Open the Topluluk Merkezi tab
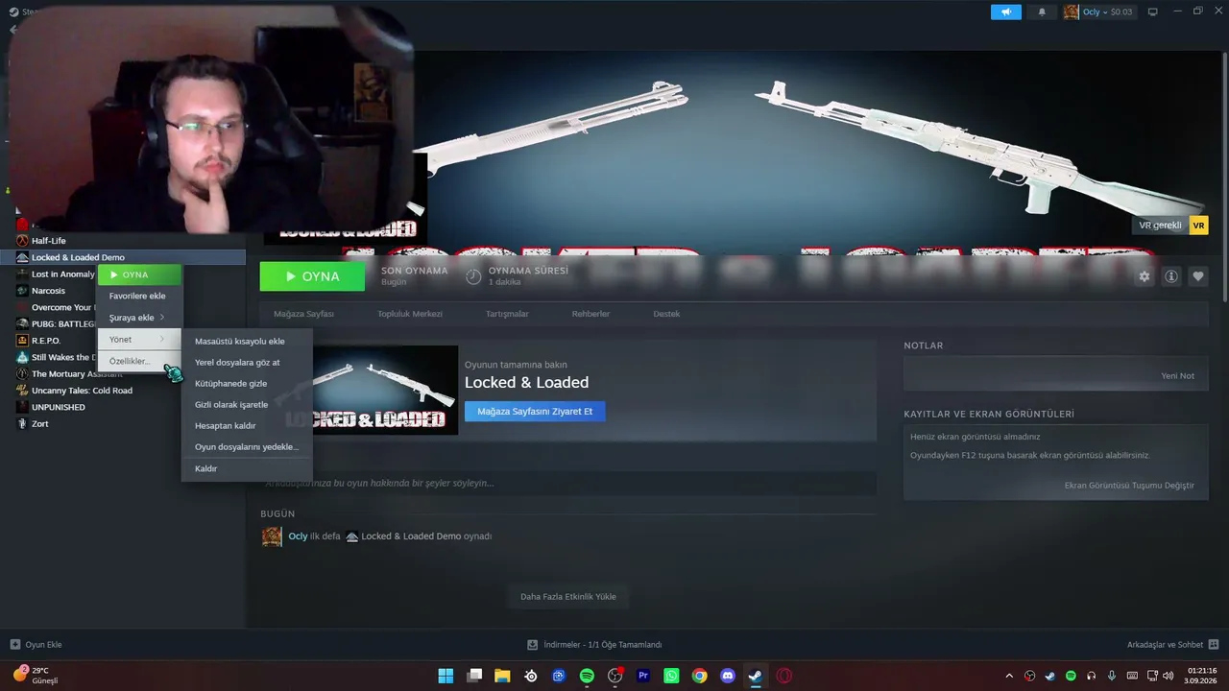The width and height of the screenshot is (1229, 691). (410, 314)
